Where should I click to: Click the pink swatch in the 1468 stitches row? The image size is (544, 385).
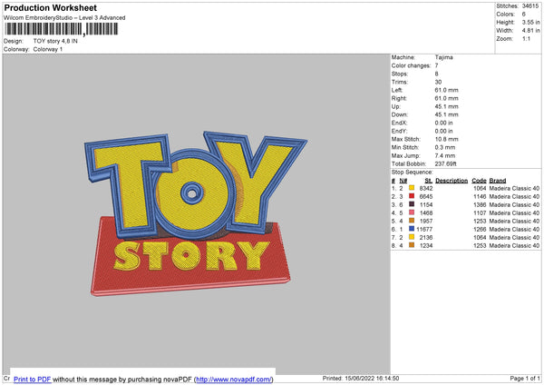point(412,212)
